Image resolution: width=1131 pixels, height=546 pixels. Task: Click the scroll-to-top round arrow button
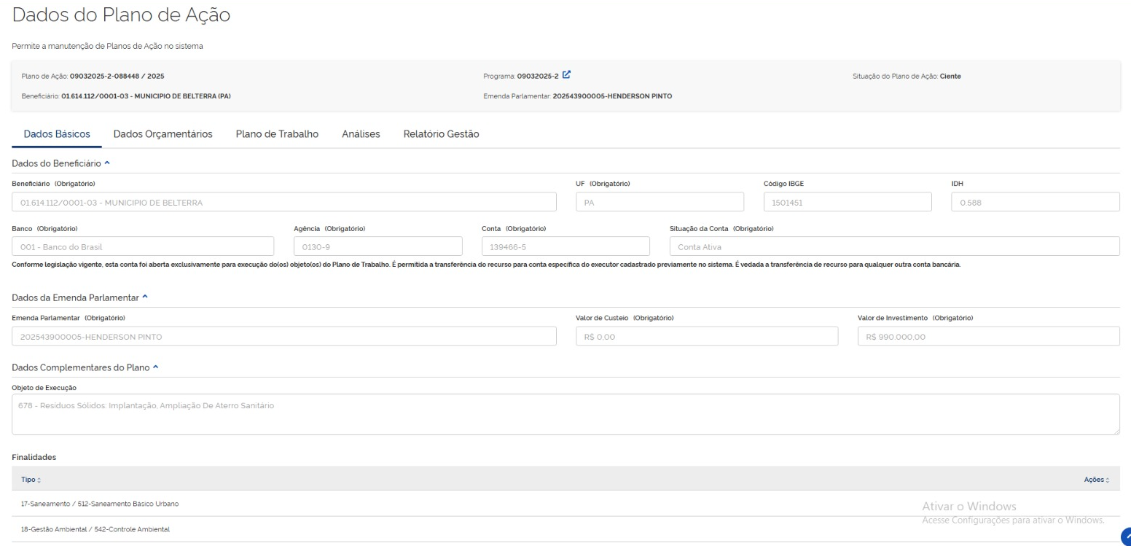tap(1125, 537)
